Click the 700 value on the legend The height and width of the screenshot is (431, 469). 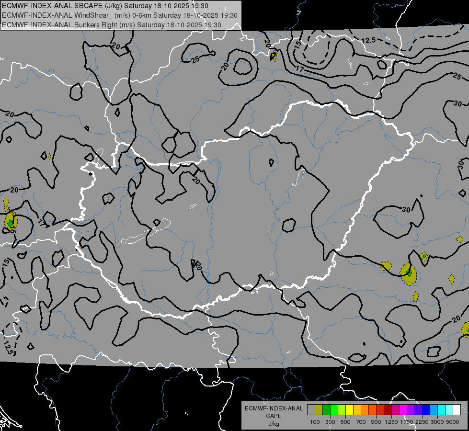(x=361, y=421)
